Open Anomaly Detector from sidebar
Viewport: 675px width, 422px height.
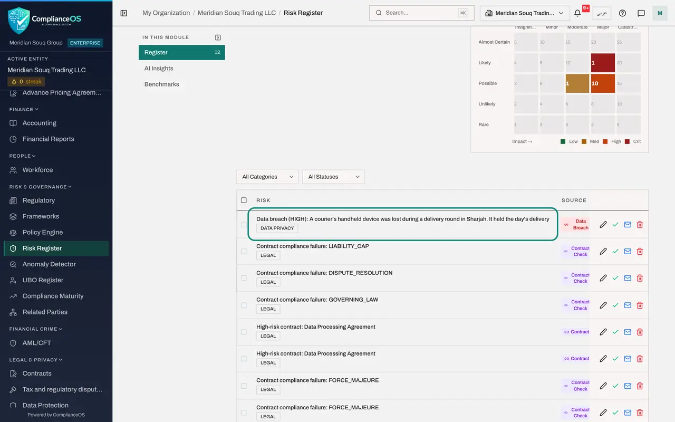(56, 264)
